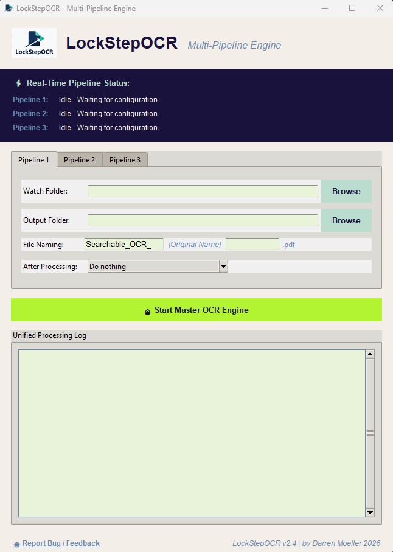Click the Output Folder input field
Viewport: 393px width, 552px height.
point(203,220)
